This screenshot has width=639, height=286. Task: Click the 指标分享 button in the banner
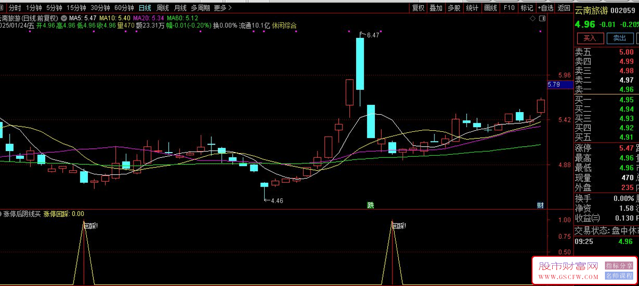[619, 265]
